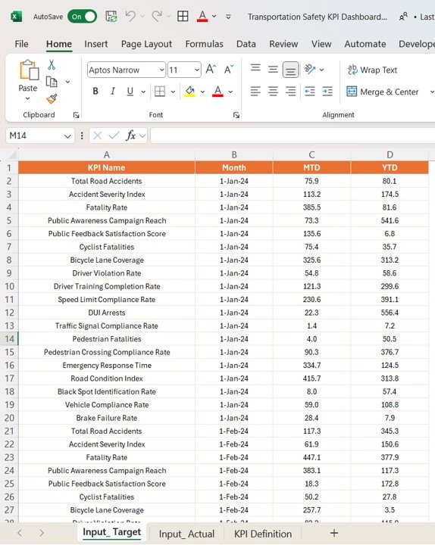The height and width of the screenshot is (545, 435).
Task: Select the Home ribbon tab
Action: click(x=59, y=44)
